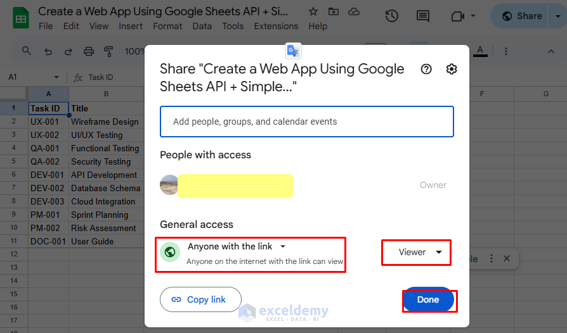Undo the last action

coord(48,51)
